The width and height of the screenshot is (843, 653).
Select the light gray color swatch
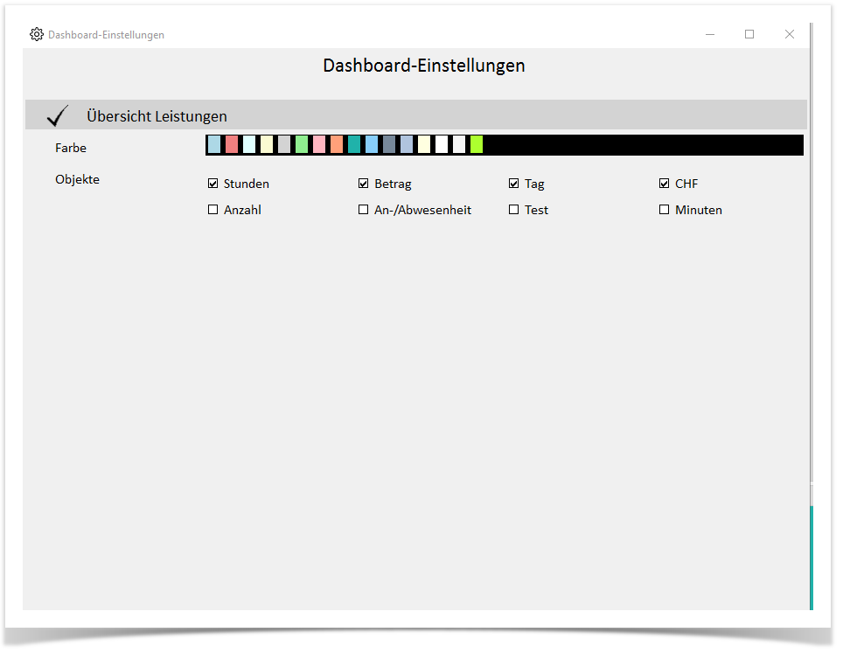[284, 144]
